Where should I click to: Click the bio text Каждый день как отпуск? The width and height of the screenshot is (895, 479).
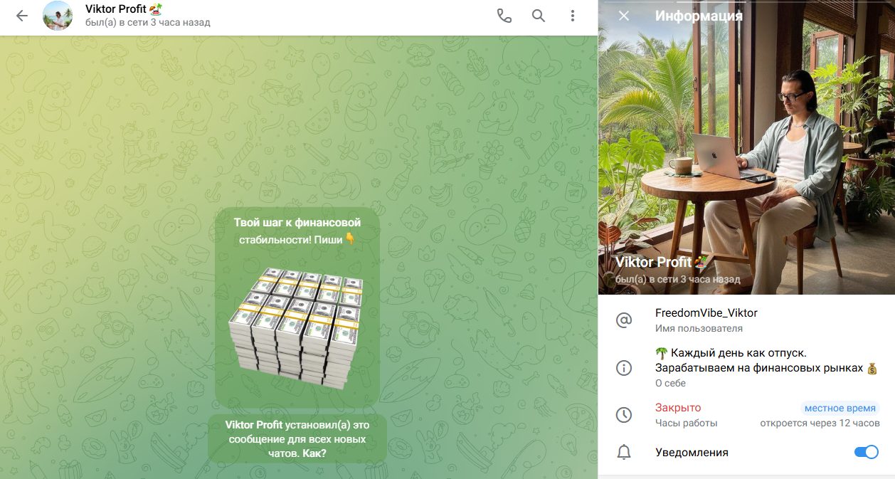(731, 353)
